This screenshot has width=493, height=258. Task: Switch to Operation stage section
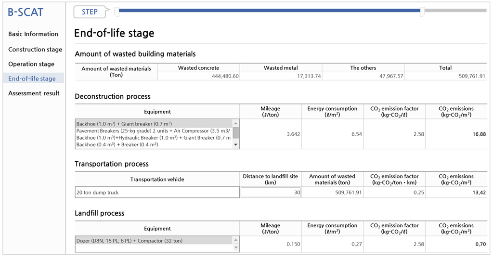point(31,64)
